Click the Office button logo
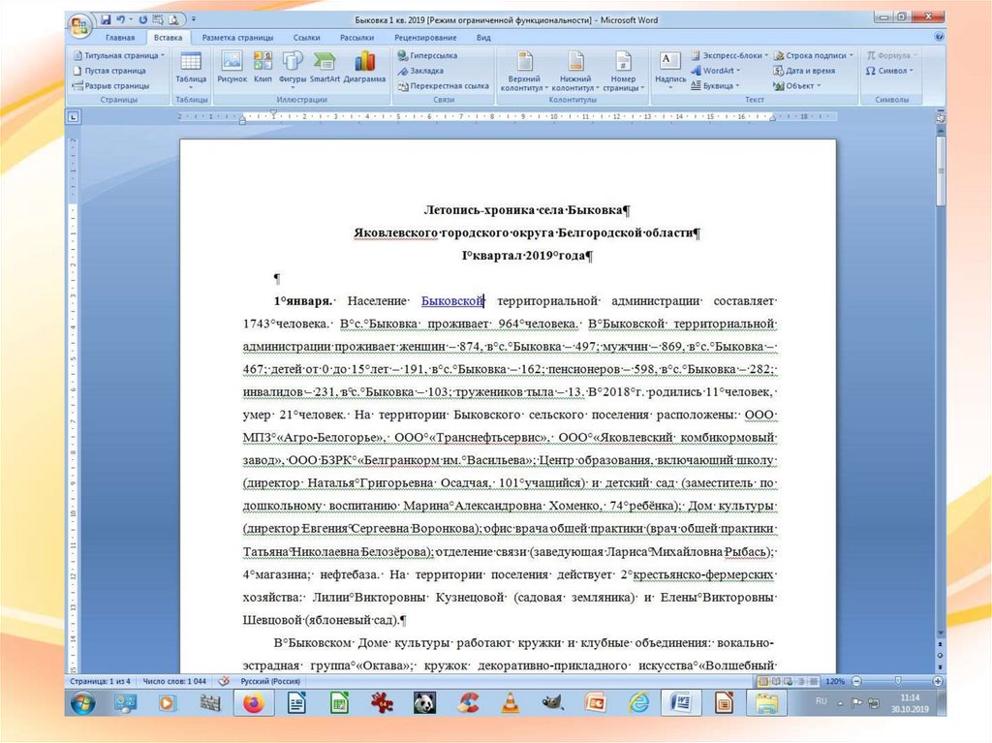The width and height of the screenshot is (992, 743). (x=82, y=23)
